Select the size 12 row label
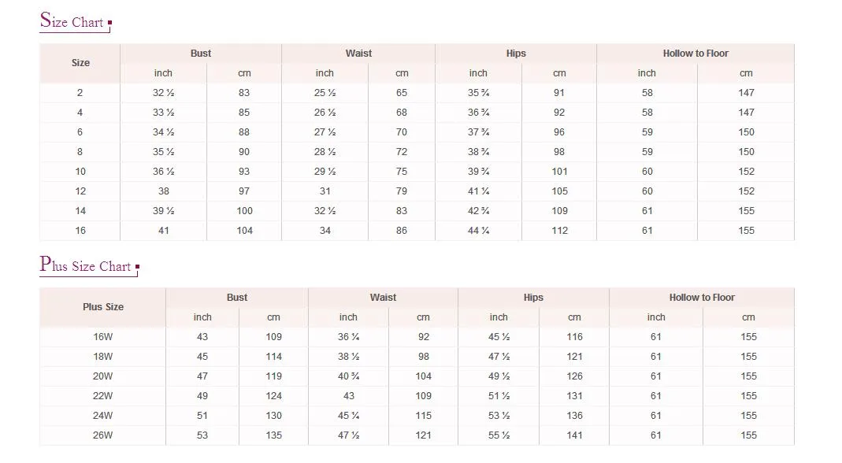842x463 pixels. point(80,191)
